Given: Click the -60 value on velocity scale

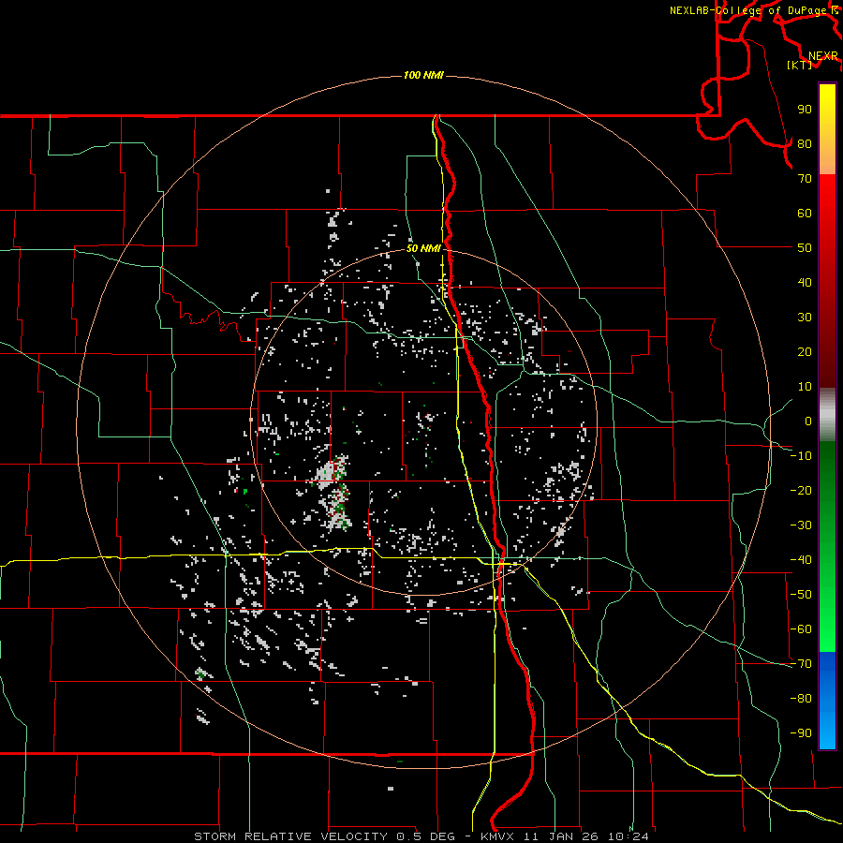Looking at the screenshot, I should point(801,629).
